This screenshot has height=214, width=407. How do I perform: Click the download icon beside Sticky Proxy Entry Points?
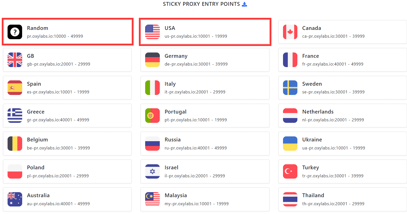[244, 4]
